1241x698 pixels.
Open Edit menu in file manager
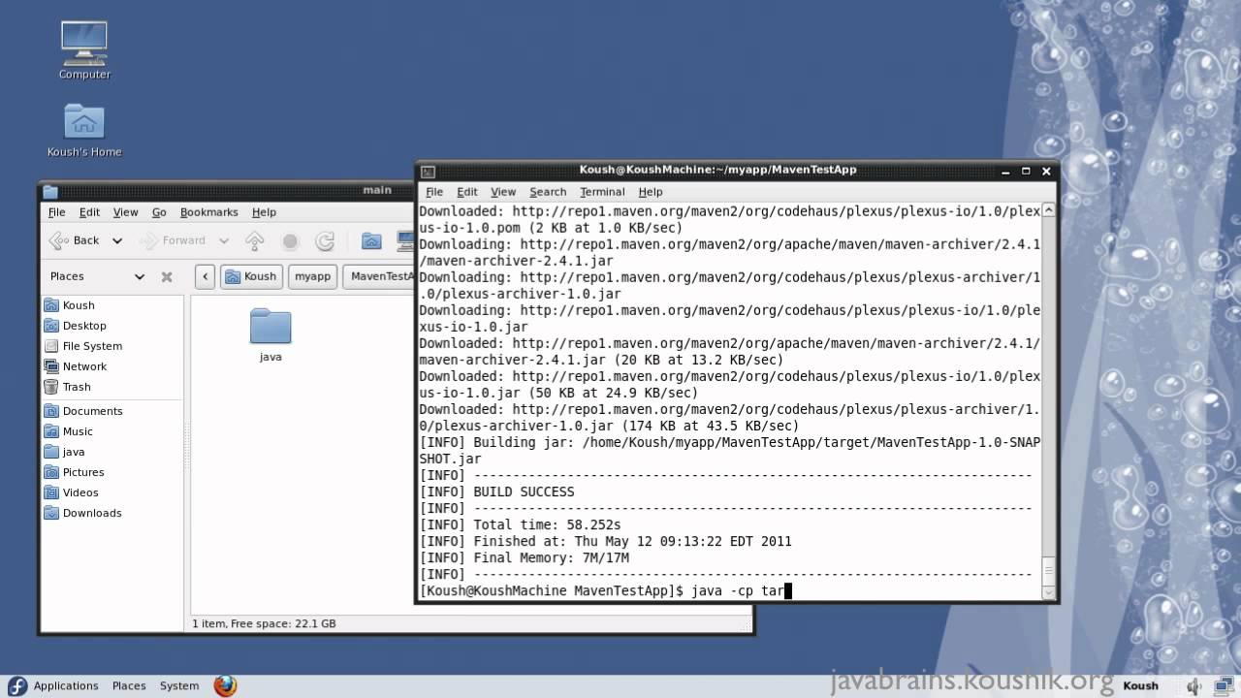[89, 212]
